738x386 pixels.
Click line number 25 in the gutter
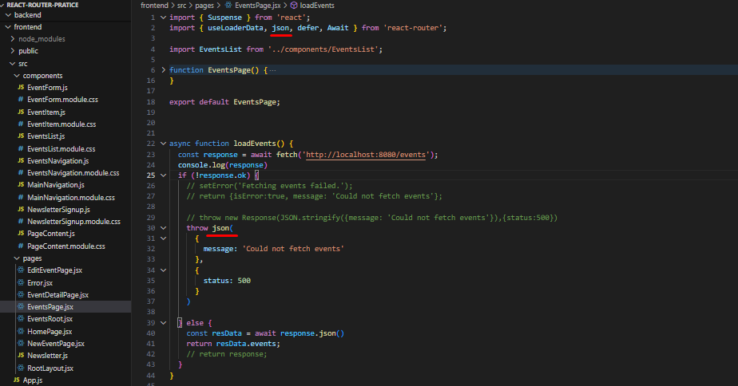pyautogui.click(x=150, y=175)
